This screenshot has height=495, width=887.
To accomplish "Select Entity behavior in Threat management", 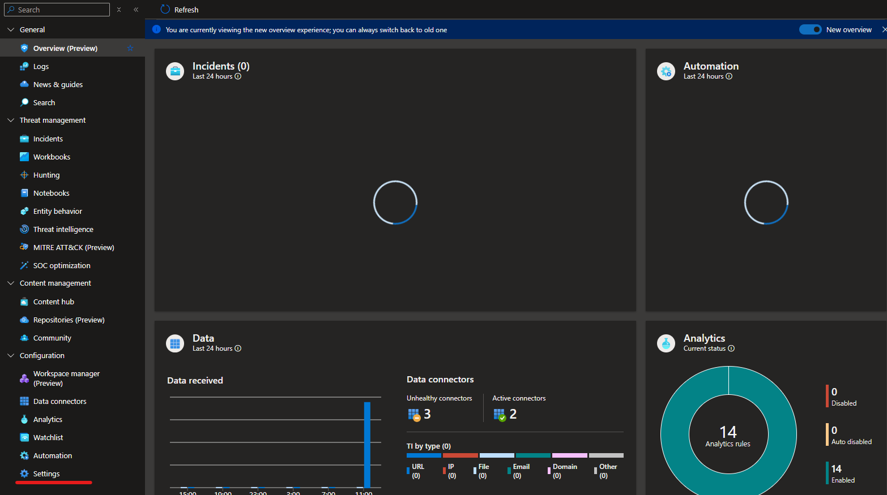I will click(x=58, y=211).
